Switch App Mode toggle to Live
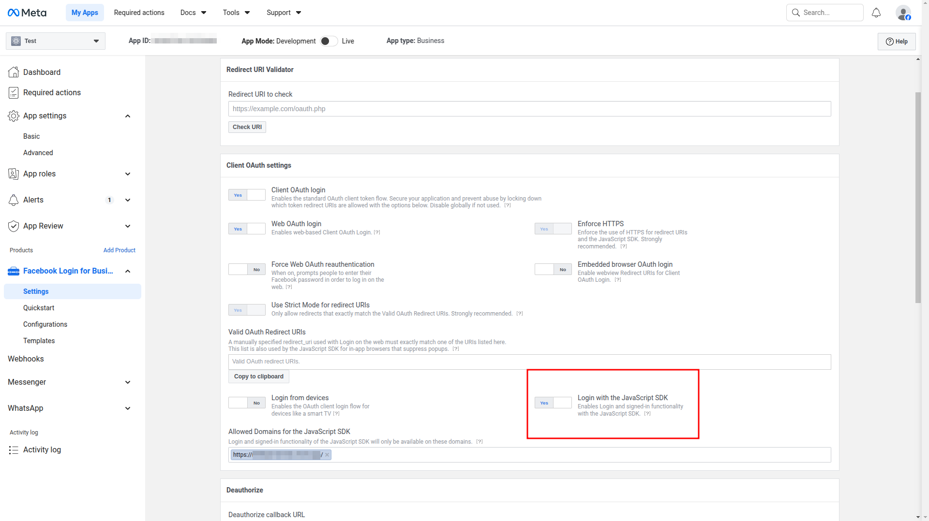 pos(329,41)
